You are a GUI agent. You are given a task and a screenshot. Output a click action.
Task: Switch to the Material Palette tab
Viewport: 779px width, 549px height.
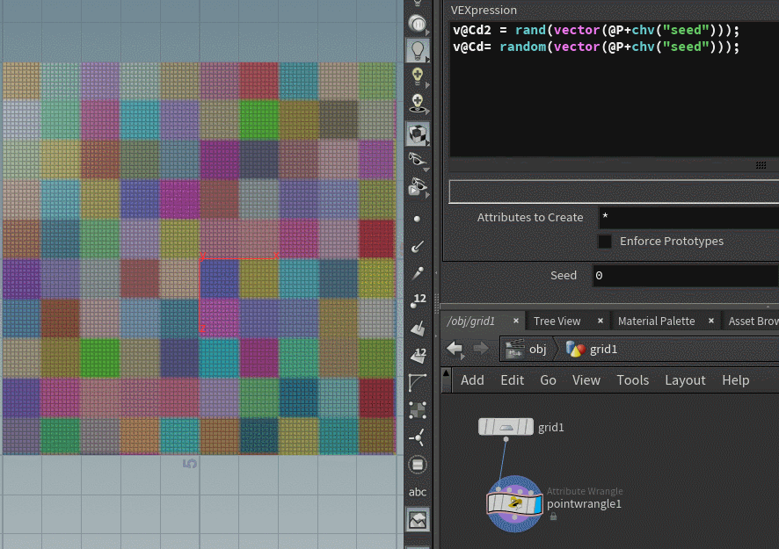pyautogui.click(x=656, y=321)
